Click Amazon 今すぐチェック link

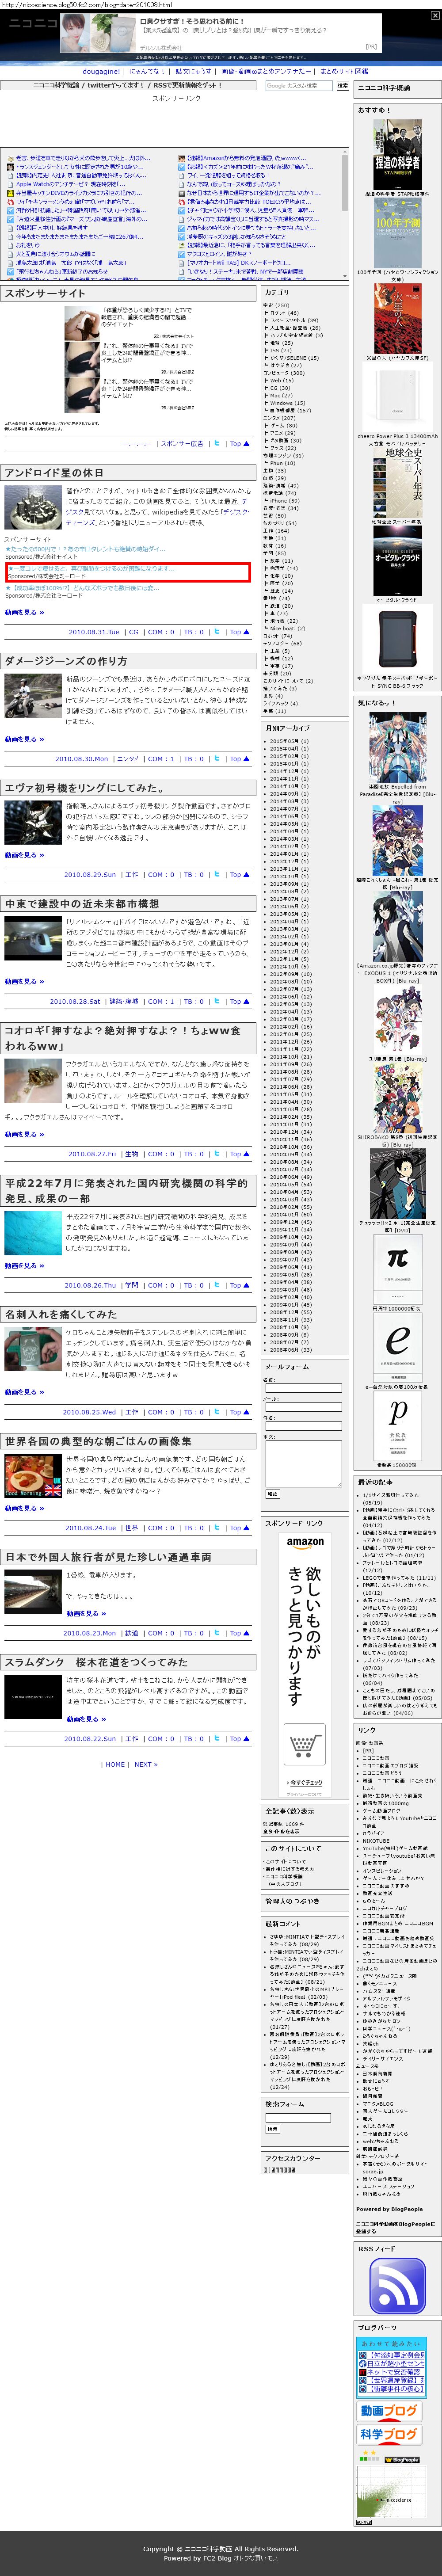(x=305, y=1782)
